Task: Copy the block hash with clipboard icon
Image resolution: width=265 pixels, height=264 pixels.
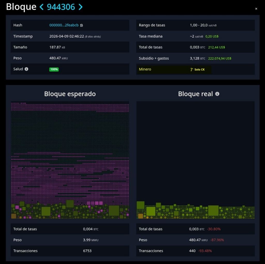Action: [82, 25]
